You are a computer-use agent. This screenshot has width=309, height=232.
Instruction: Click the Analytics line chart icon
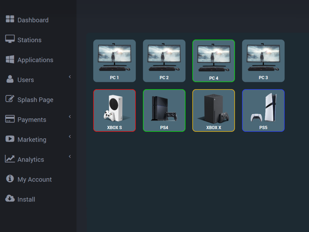click(10, 159)
